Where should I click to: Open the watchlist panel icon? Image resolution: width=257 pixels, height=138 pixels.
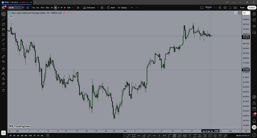[x=254, y=14]
